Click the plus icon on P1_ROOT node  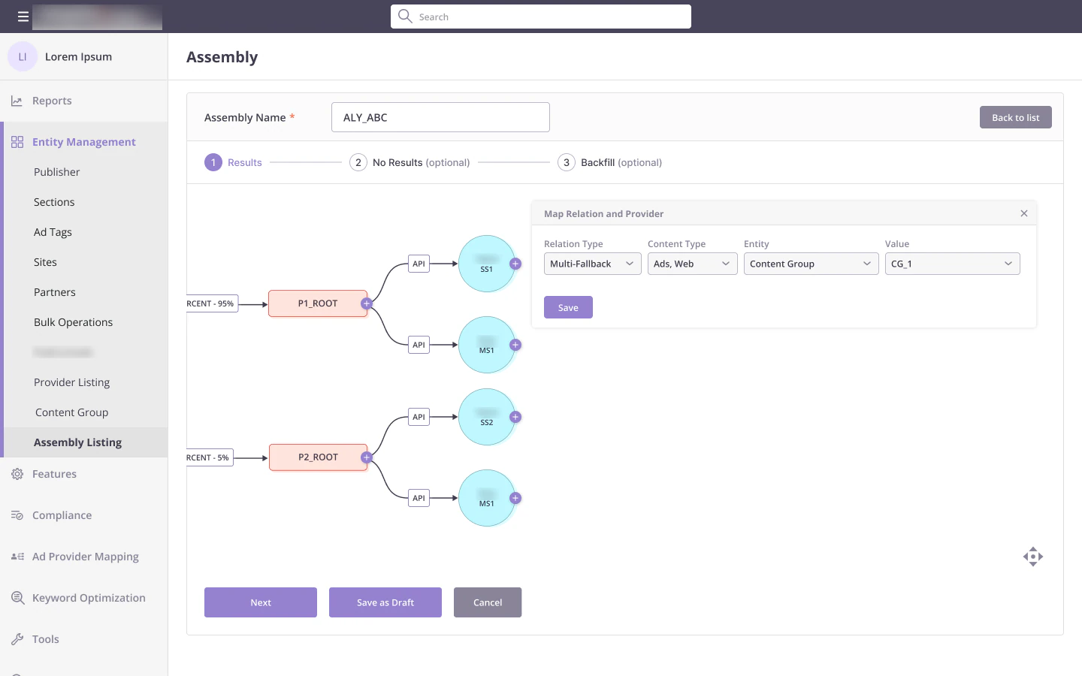point(367,303)
